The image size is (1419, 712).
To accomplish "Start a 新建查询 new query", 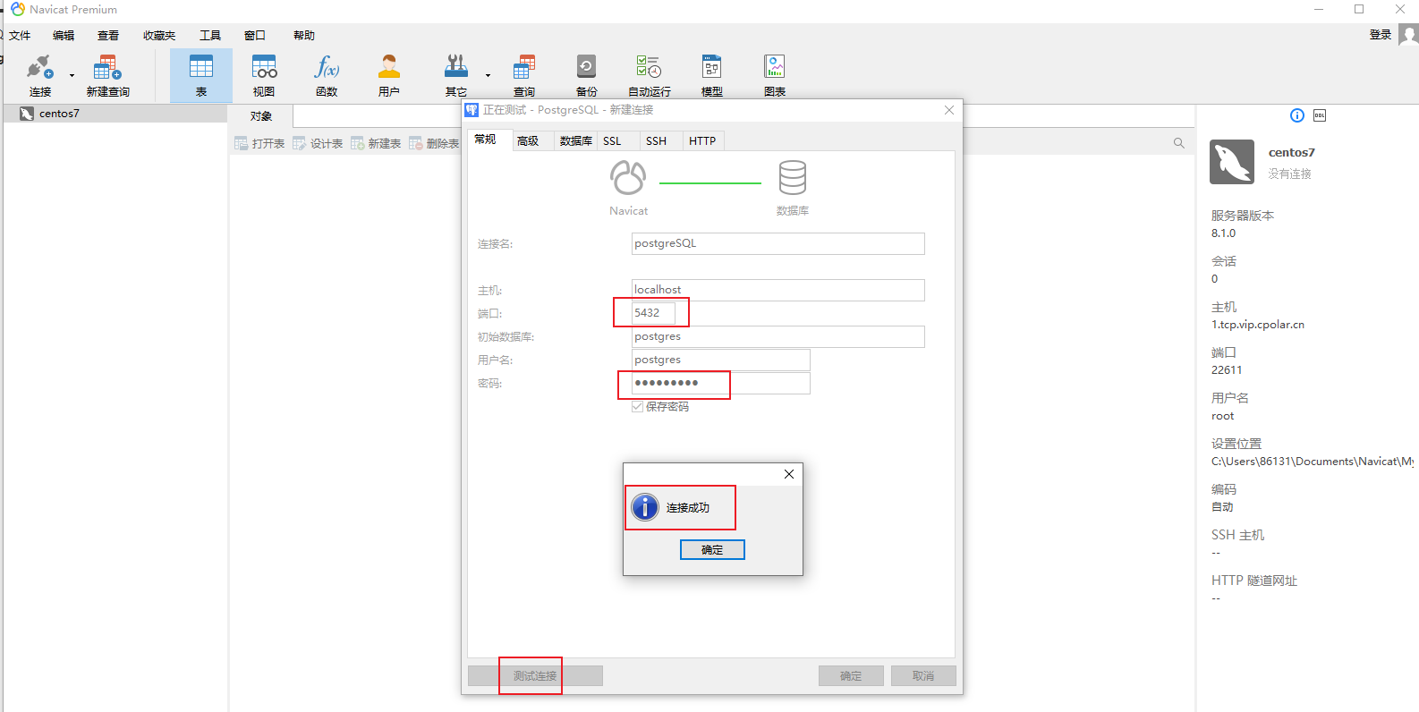I will (108, 75).
